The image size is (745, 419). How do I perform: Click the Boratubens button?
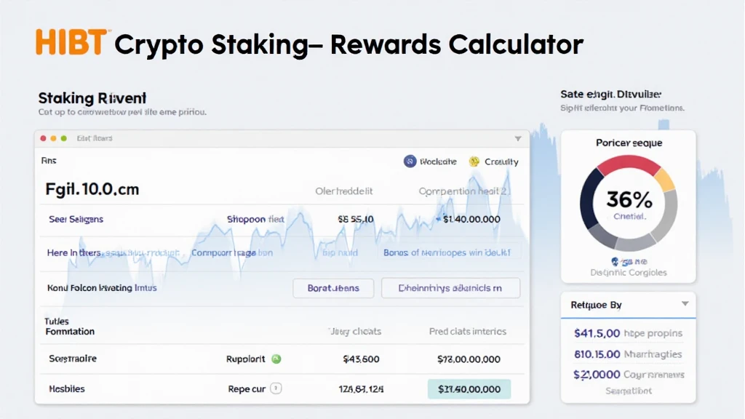(333, 288)
